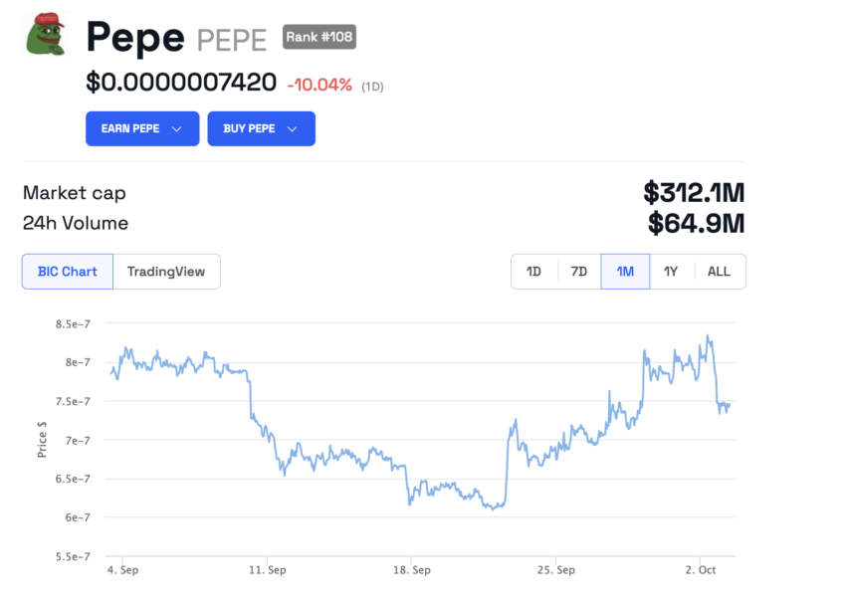Viewport: 846px width, 606px height.
Task: Click the -10.04% price change indicator
Action: [x=318, y=85]
